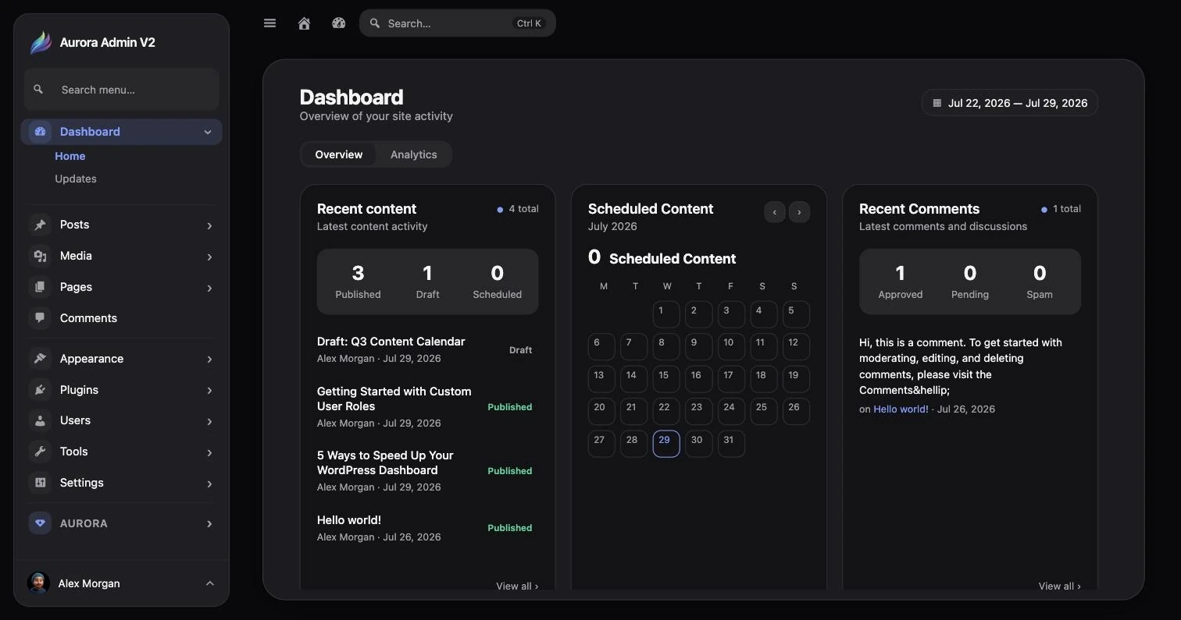Select July 31 on the calendar

pyautogui.click(x=731, y=444)
